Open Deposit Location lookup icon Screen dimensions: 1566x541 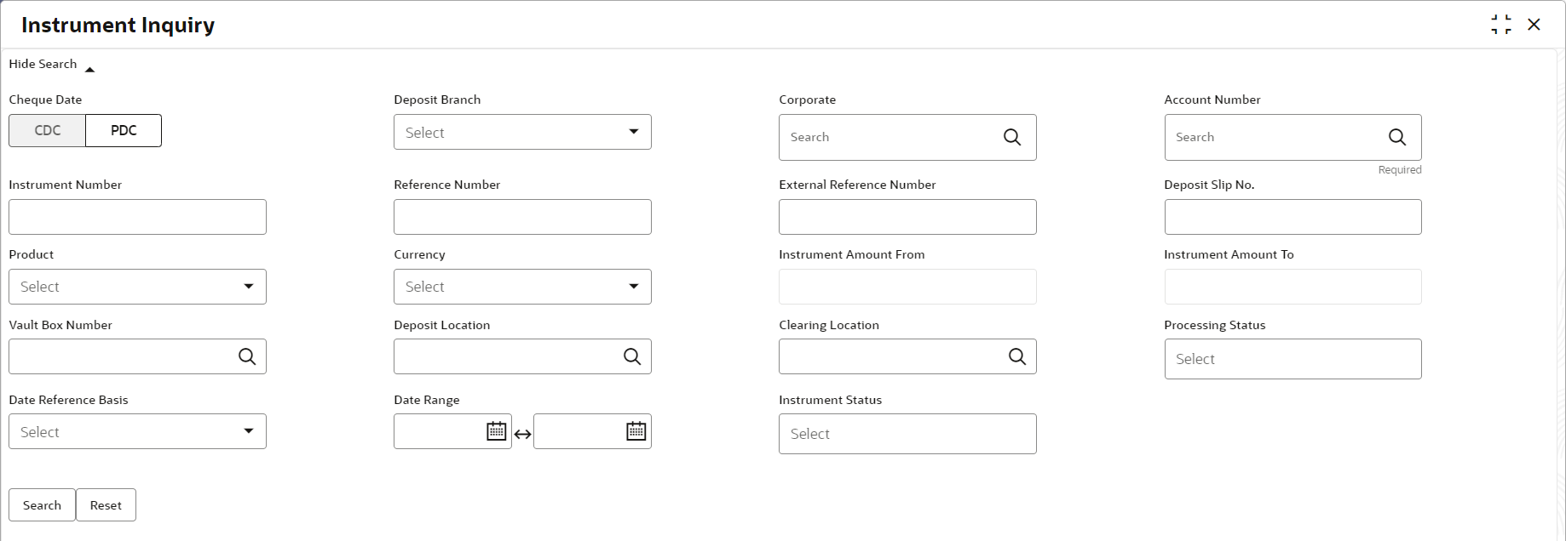tap(632, 356)
